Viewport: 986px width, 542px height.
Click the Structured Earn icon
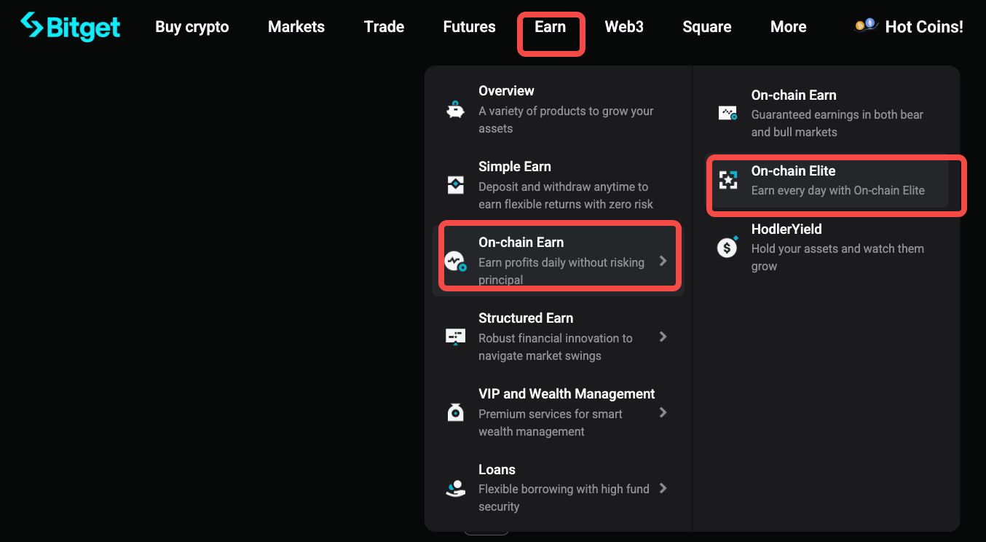point(455,337)
